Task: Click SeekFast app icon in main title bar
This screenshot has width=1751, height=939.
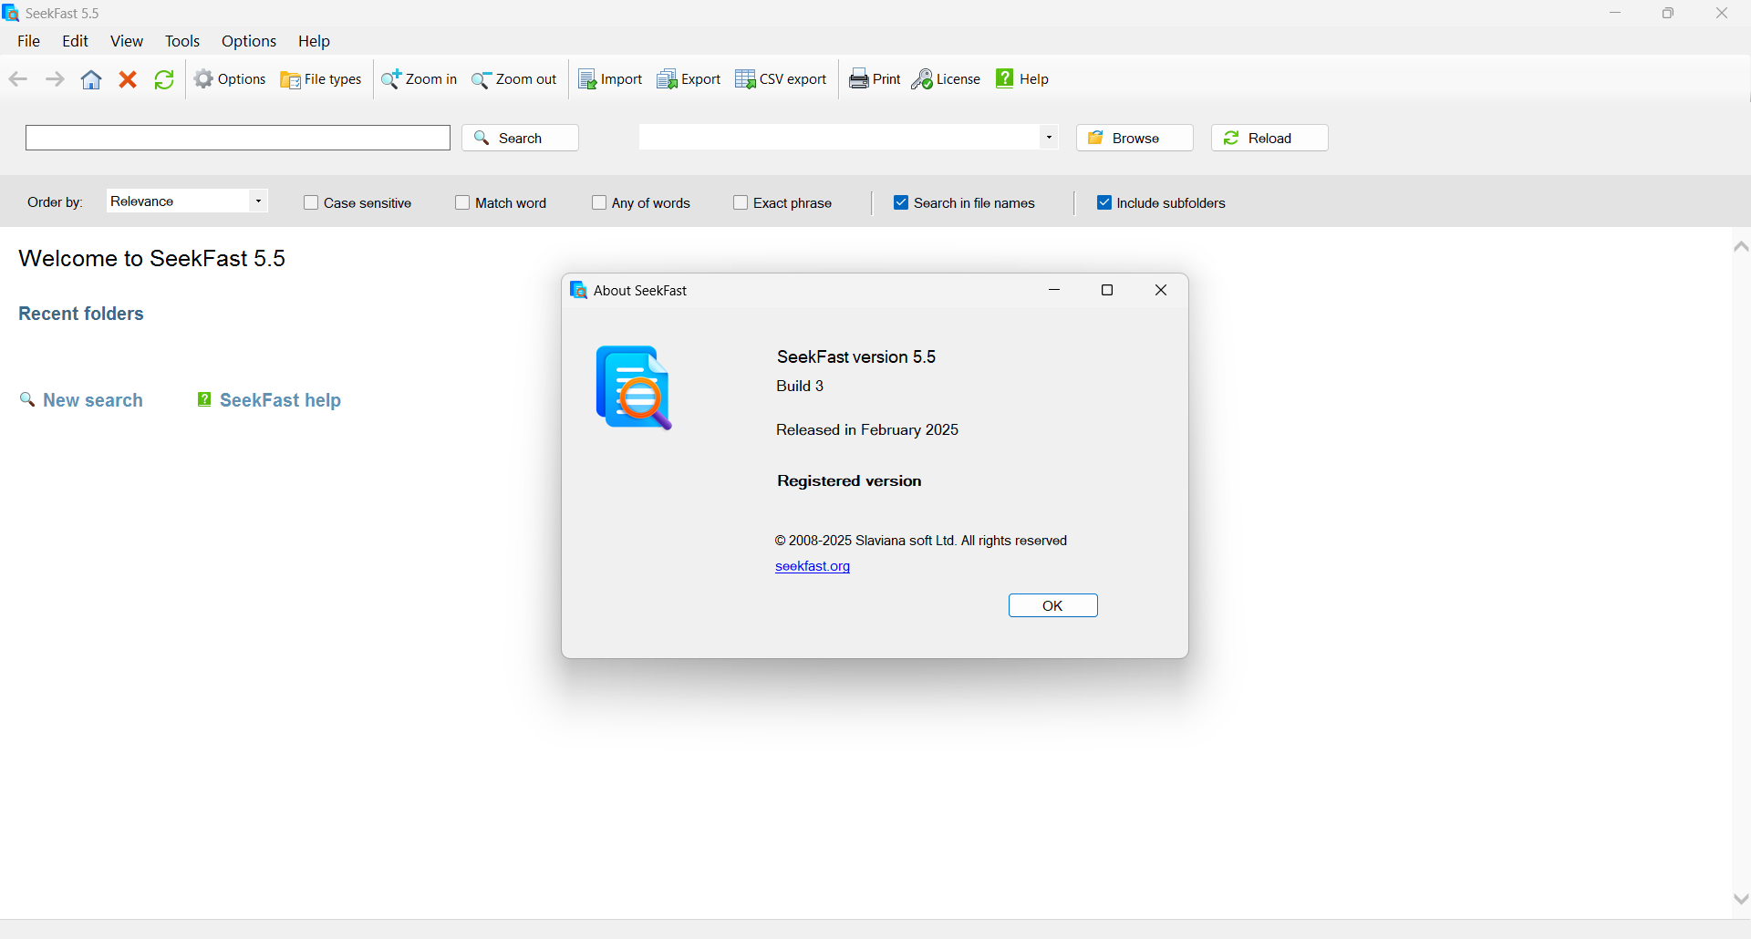Action: click(11, 13)
